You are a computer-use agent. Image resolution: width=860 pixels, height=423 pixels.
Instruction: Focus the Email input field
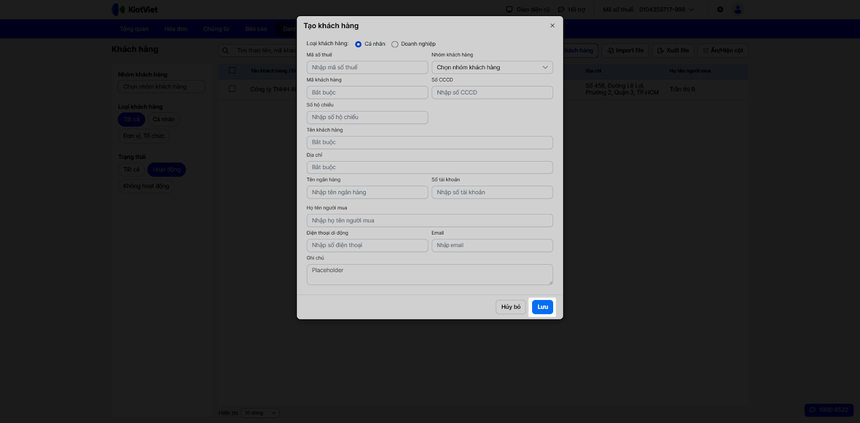(x=492, y=245)
